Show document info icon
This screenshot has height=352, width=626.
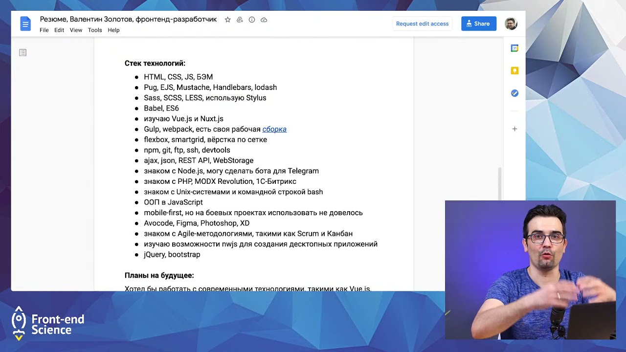point(252,20)
